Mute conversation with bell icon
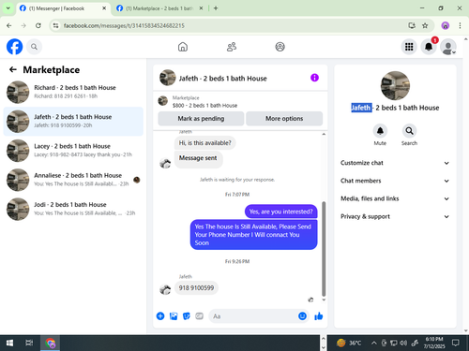469x351 pixels. 380,131
